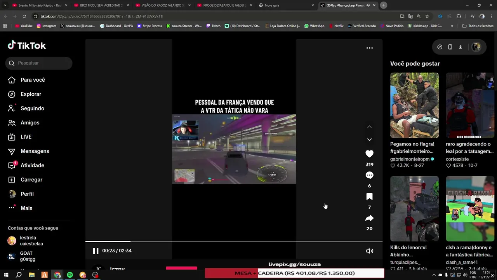The height and width of the screenshot is (280, 497).
Task: Click the download app arrow icon
Action: coord(461,47)
